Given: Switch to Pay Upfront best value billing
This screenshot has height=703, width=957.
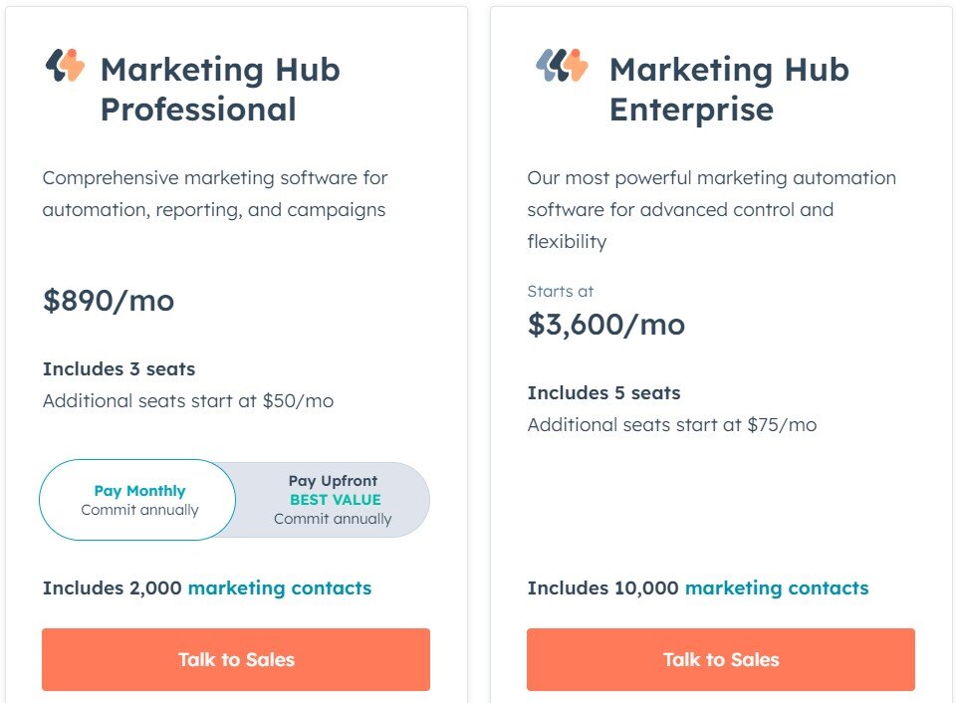Looking at the screenshot, I should pos(332,499).
